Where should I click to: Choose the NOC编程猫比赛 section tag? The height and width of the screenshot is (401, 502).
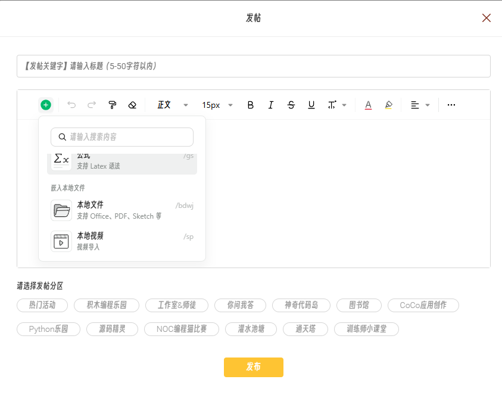tap(182, 329)
